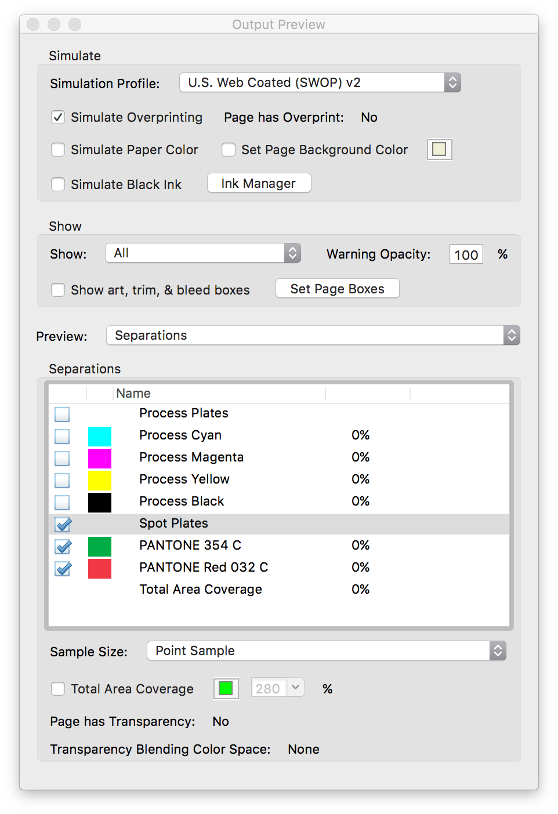Open the Preview dropdown
This screenshot has height=814, width=558.
coord(313,335)
